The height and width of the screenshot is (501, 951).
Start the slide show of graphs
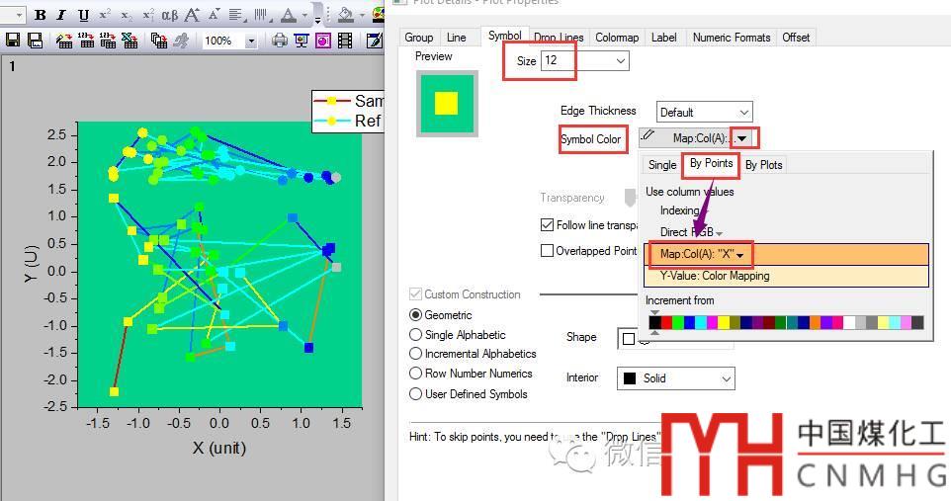pyautogui.click(x=302, y=41)
